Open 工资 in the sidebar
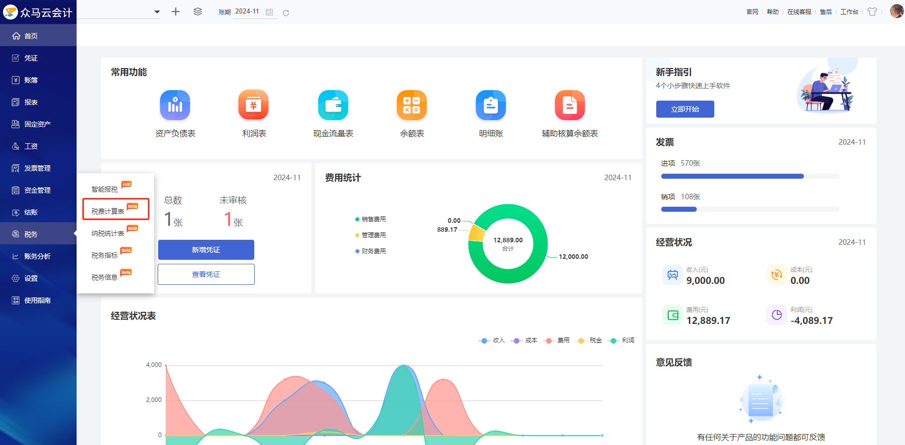The width and height of the screenshot is (905, 445). (38, 146)
